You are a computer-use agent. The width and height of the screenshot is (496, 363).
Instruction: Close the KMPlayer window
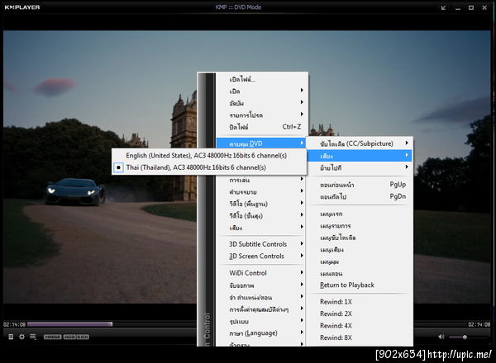coord(484,7)
